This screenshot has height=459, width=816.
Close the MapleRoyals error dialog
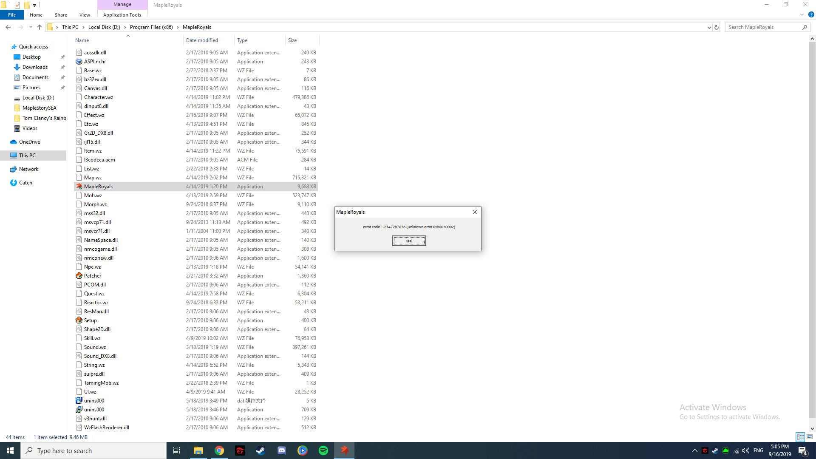tap(475, 212)
